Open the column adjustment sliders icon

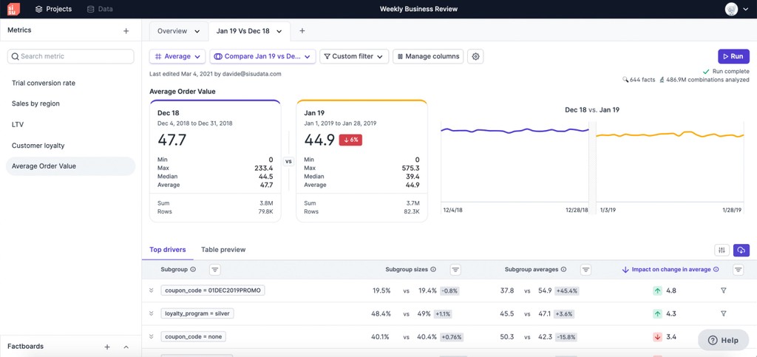click(722, 251)
